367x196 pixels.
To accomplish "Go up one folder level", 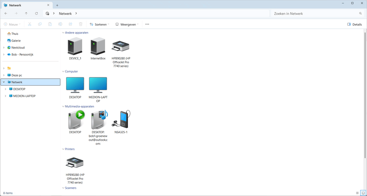I will (26, 14).
